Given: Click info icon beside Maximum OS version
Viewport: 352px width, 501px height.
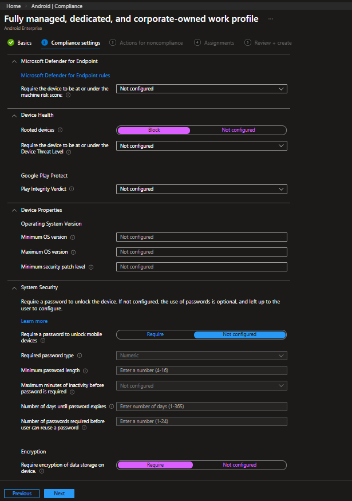Looking at the screenshot, I should point(73,252).
